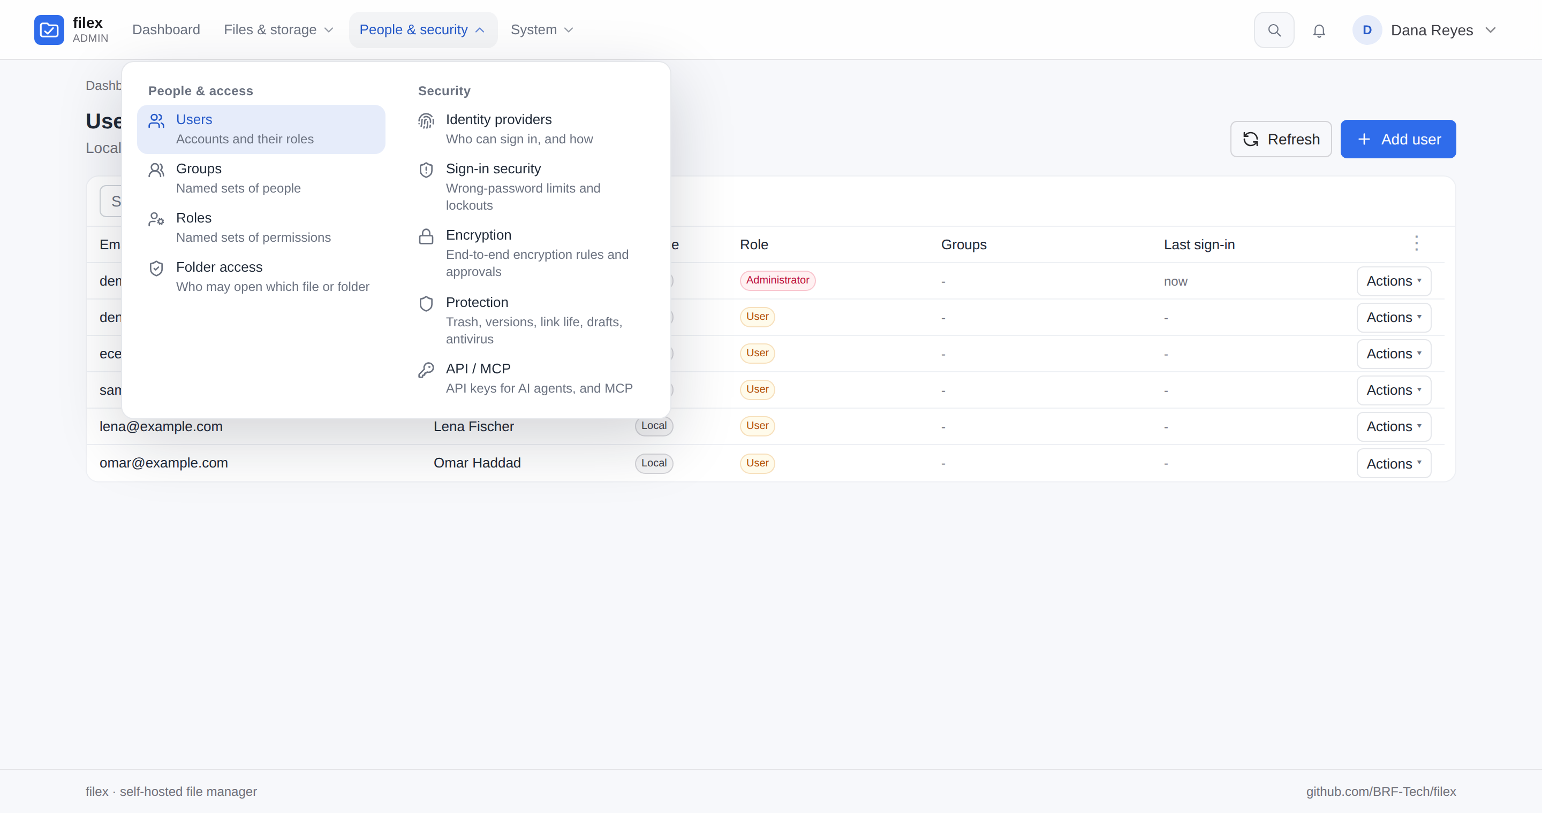This screenshot has width=1542, height=813.
Task: Click the Refresh circular arrows icon
Action: (1251, 139)
